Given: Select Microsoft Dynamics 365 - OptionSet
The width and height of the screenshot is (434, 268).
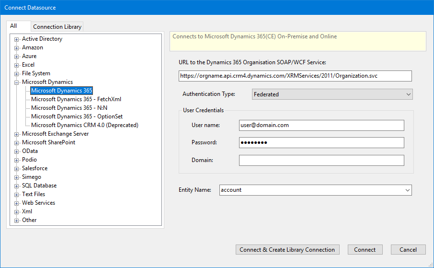Looking at the screenshot, I should point(77,117).
